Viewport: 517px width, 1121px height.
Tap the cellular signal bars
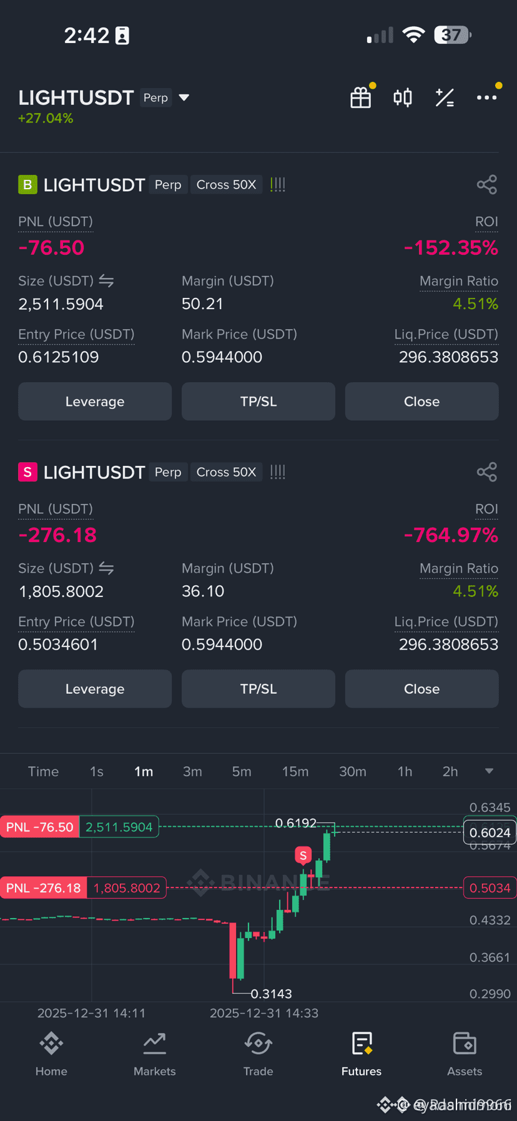[x=380, y=35]
